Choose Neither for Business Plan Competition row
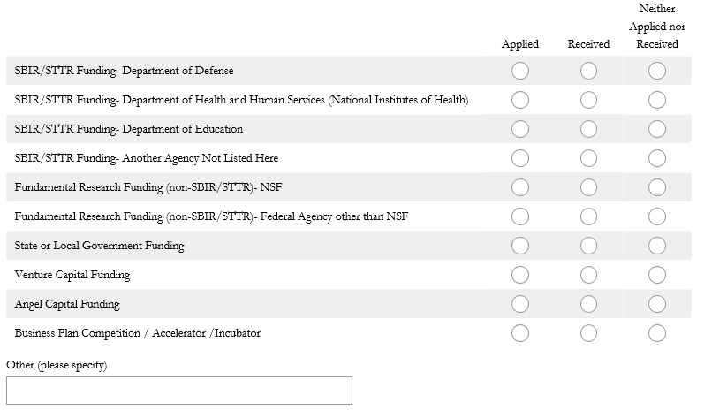Image resolution: width=712 pixels, height=410 pixels. point(656,333)
